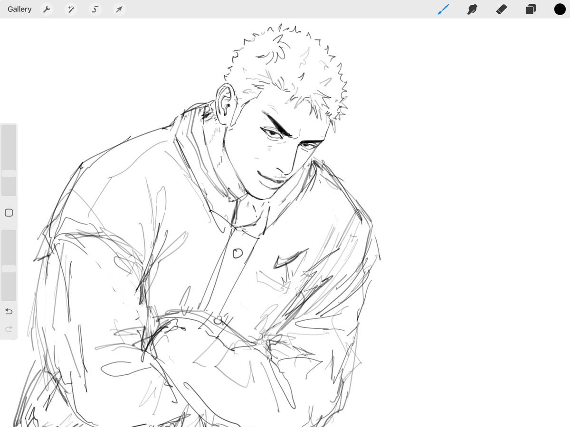Open the Layers panel
The width and height of the screenshot is (570, 427).
click(531, 9)
